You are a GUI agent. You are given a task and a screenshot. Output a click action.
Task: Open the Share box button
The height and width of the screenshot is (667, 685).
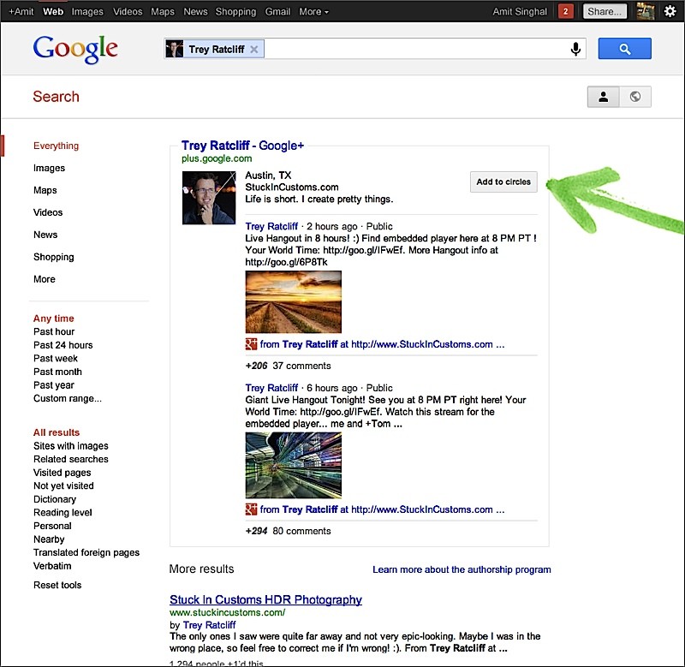[605, 12]
